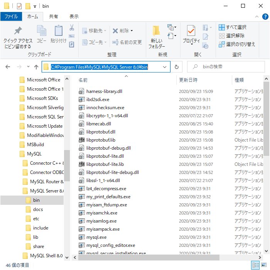Click the 名前の変更 rename button
The height and width of the screenshot is (270, 270).
click(x=127, y=42)
